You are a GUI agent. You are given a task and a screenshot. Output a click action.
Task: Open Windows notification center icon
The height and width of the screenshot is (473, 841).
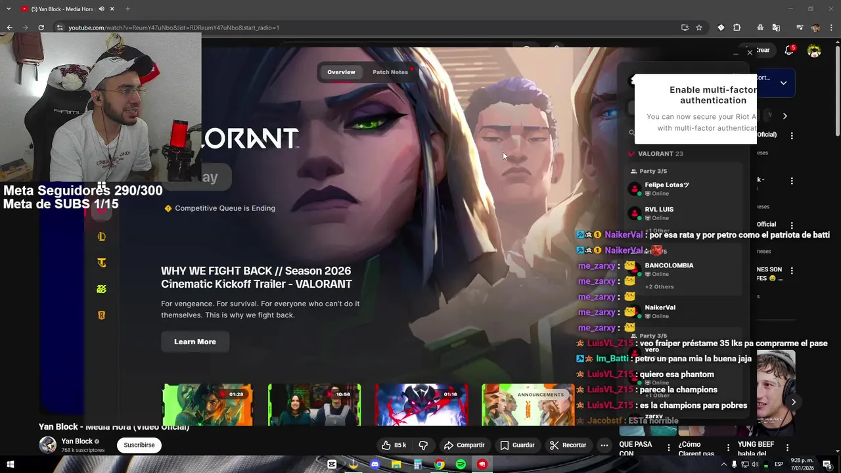827,464
